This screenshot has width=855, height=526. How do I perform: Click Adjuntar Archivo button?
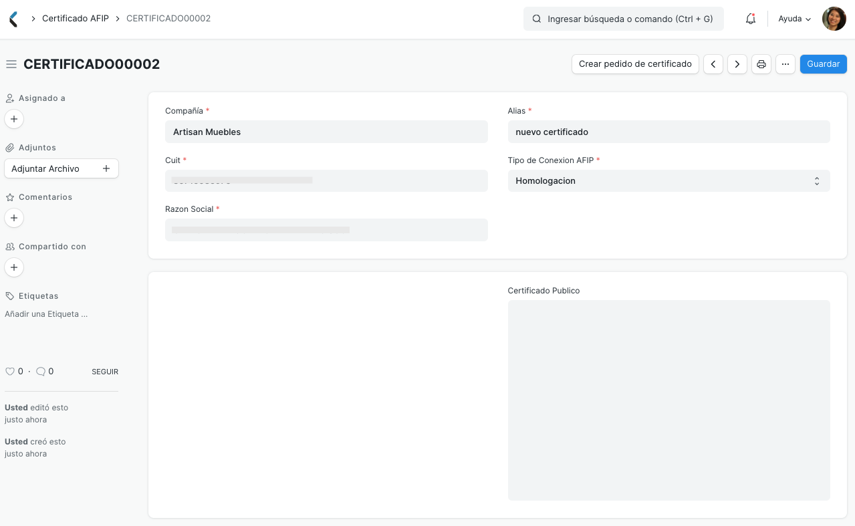coord(62,168)
